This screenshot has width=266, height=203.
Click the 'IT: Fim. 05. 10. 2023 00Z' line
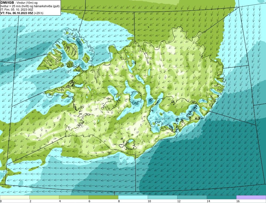(x=16, y=10)
